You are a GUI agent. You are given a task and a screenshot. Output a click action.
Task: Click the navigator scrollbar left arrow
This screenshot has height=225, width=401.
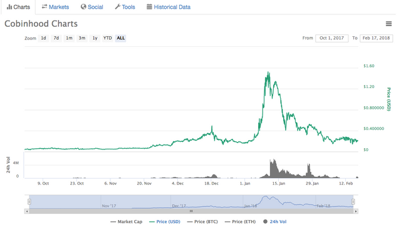coord(26,211)
